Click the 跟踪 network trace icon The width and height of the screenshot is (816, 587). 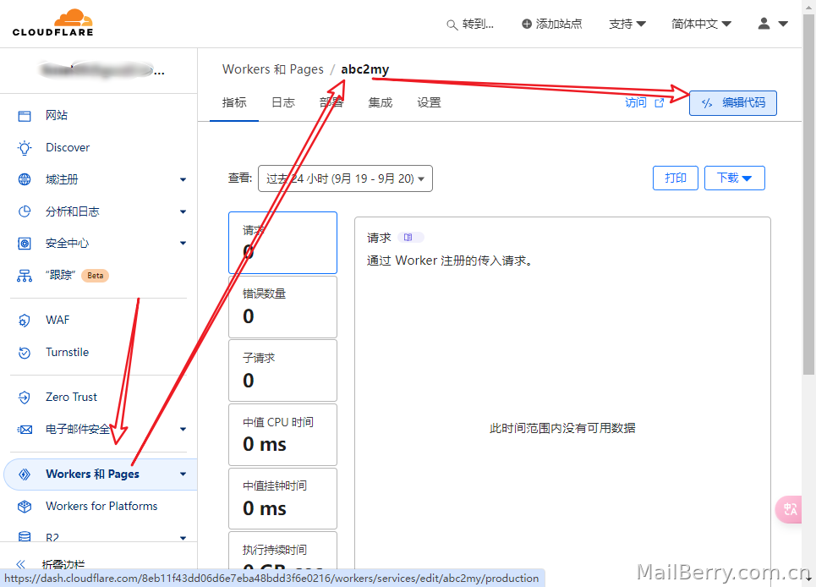(x=25, y=276)
